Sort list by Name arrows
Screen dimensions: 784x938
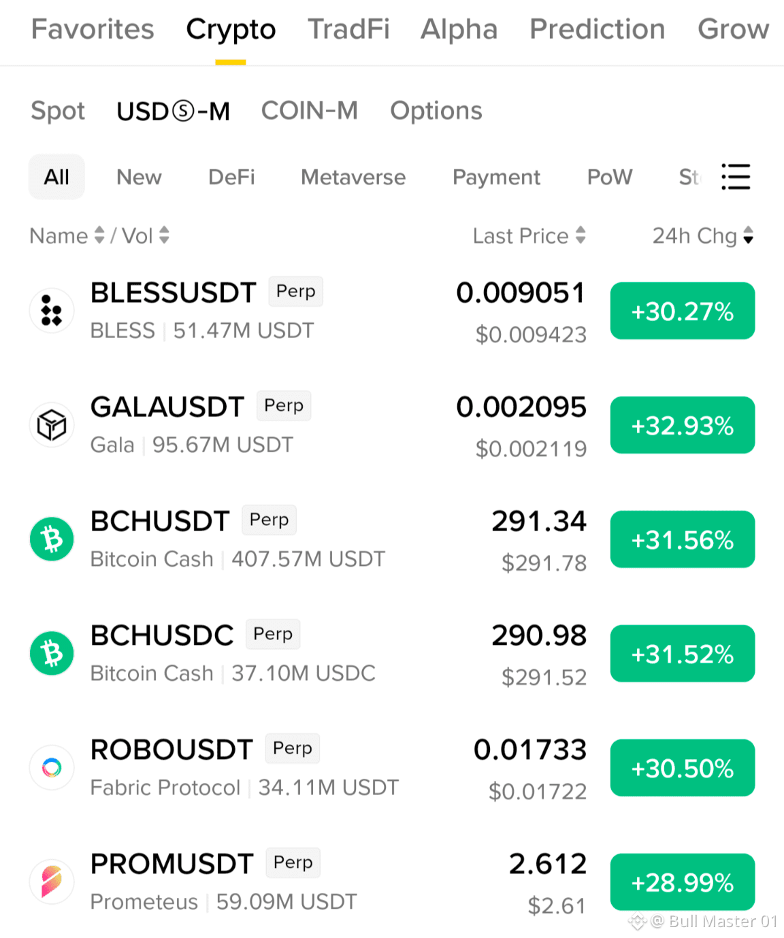tap(99, 235)
